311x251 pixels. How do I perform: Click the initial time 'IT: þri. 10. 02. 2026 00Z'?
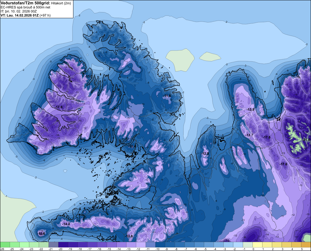pyautogui.click(x=19, y=11)
